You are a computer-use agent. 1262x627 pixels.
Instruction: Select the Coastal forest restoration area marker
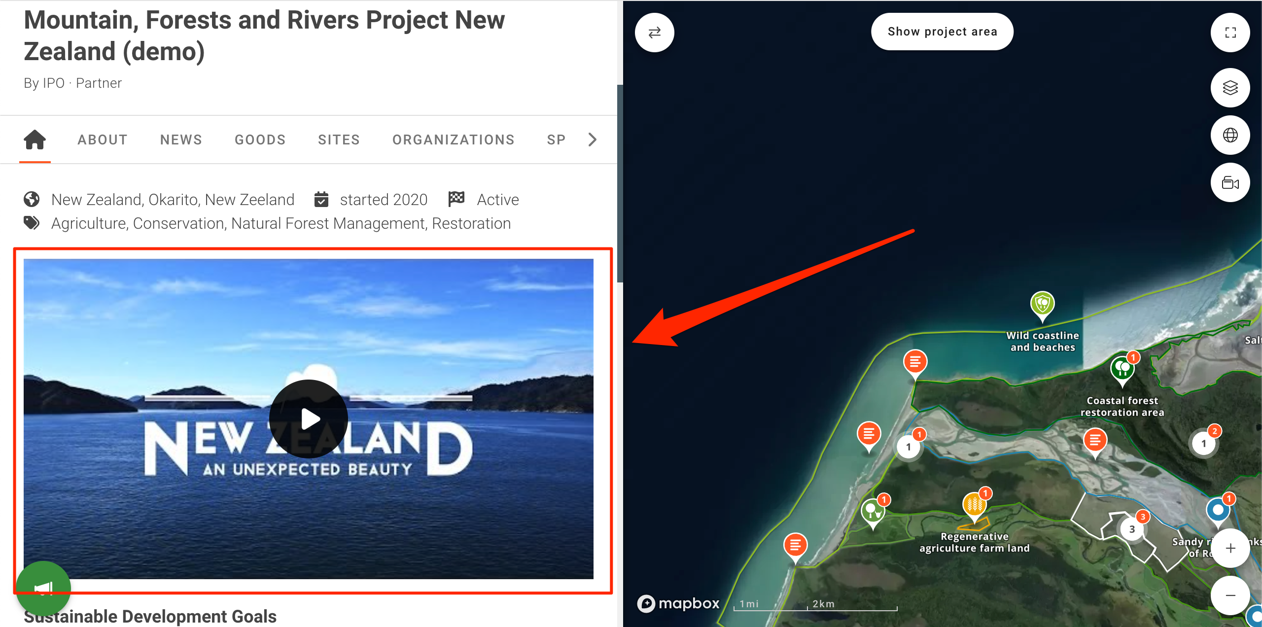[1122, 370]
